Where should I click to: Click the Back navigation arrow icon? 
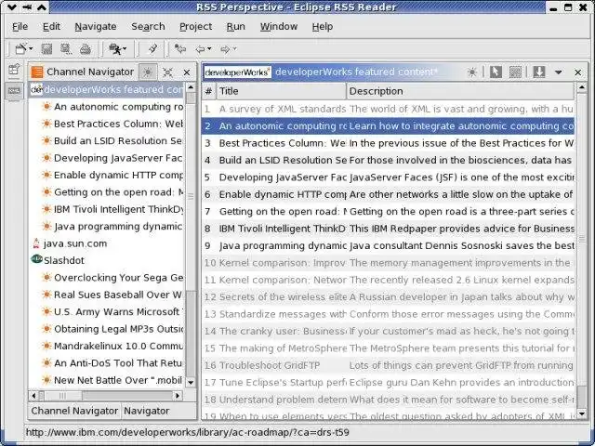(200, 49)
